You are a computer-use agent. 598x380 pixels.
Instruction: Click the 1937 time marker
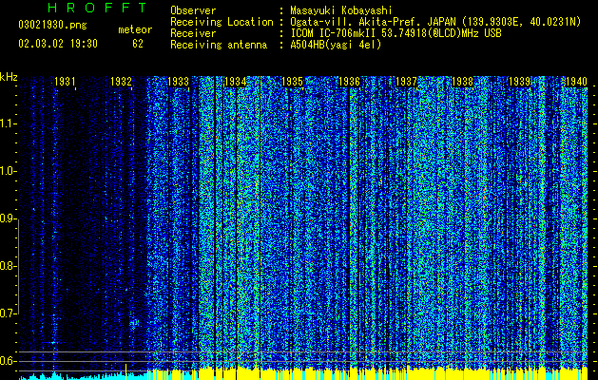[x=406, y=81]
